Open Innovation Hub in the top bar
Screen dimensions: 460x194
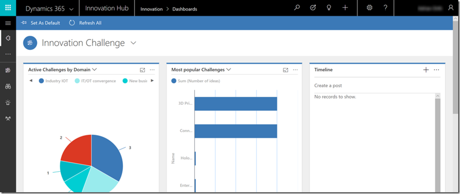tap(106, 8)
